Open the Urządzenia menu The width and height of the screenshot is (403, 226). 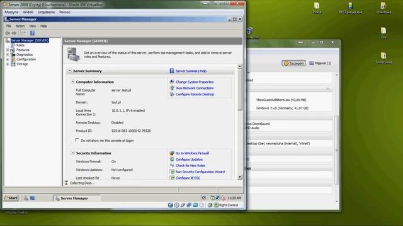(46, 12)
